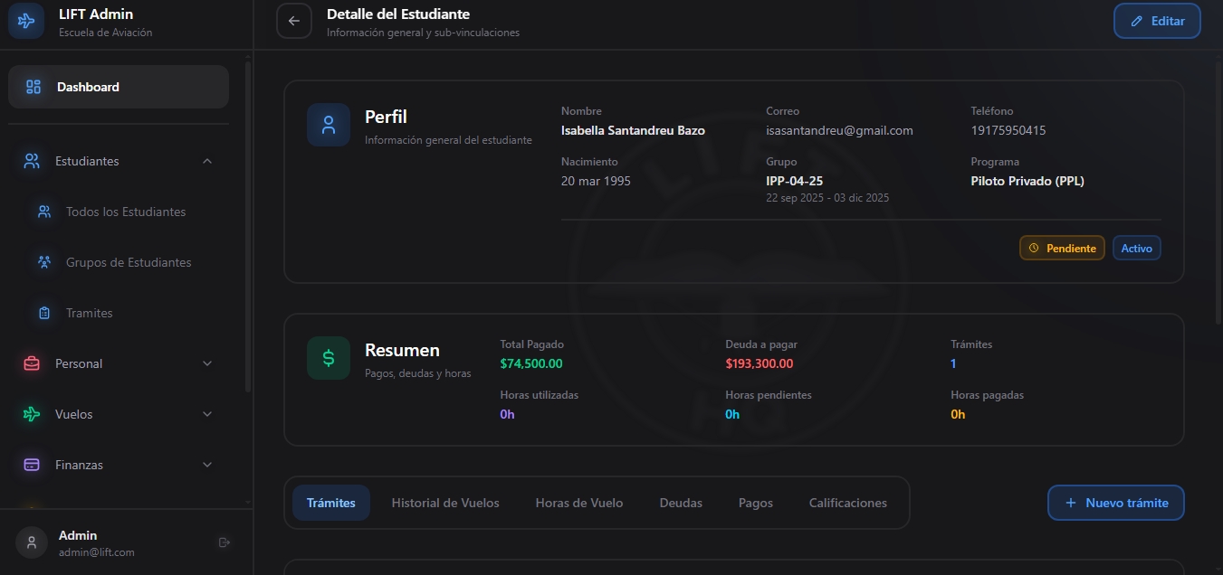The image size is (1223, 575).
Task: Click the sidebar vertical scrollbar
Action: pyautogui.click(x=248, y=226)
